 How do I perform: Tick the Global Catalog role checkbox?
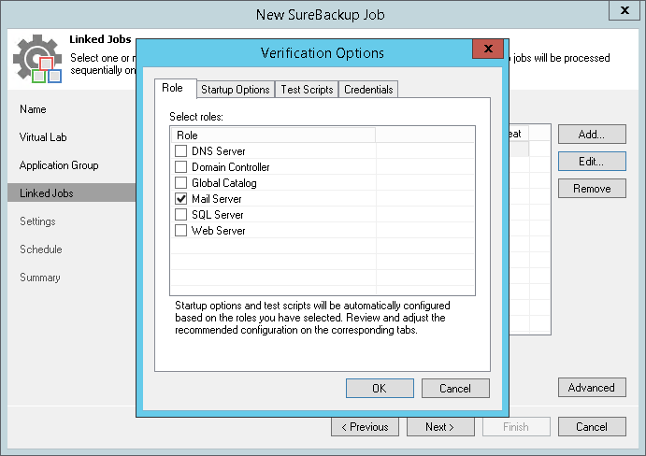coord(180,182)
